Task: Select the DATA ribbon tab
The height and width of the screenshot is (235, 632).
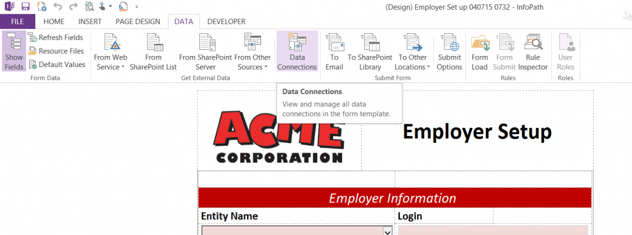Action: [184, 22]
